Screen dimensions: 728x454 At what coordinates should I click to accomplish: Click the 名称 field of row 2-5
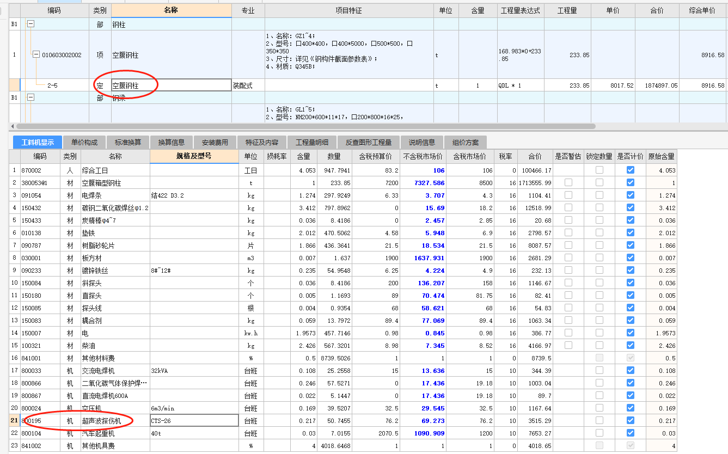coord(172,85)
